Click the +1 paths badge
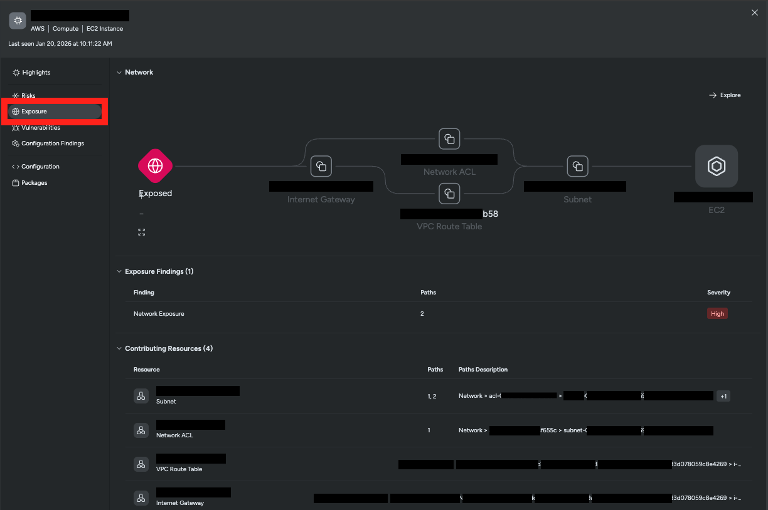This screenshot has width=768, height=510. click(723, 396)
